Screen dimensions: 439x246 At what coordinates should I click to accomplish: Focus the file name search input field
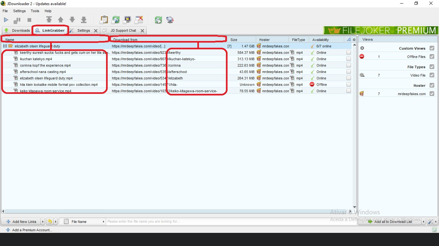pos(231,222)
